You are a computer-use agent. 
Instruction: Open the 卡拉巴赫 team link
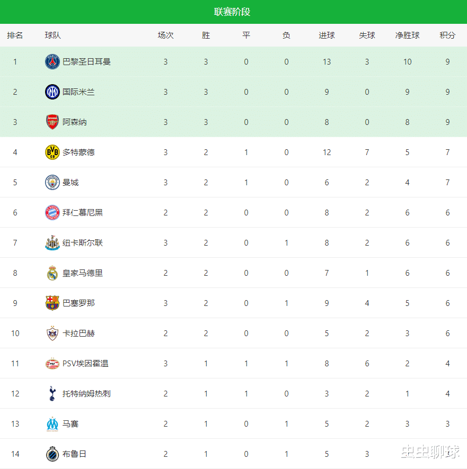tap(78, 333)
